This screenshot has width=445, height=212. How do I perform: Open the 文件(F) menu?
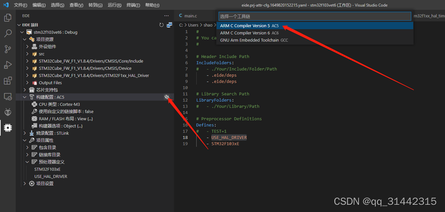(x=21, y=5)
